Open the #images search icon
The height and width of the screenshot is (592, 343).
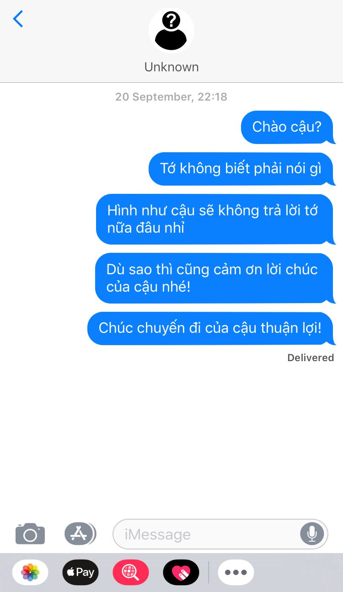[131, 572]
